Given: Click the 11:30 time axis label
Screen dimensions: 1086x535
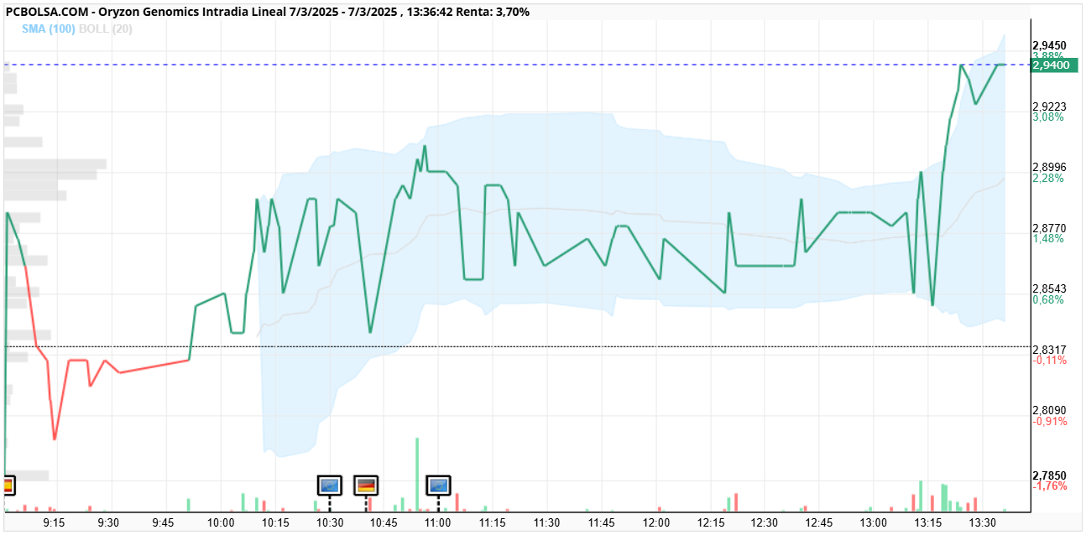Looking at the screenshot, I should pyautogui.click(x=547, y=522).
